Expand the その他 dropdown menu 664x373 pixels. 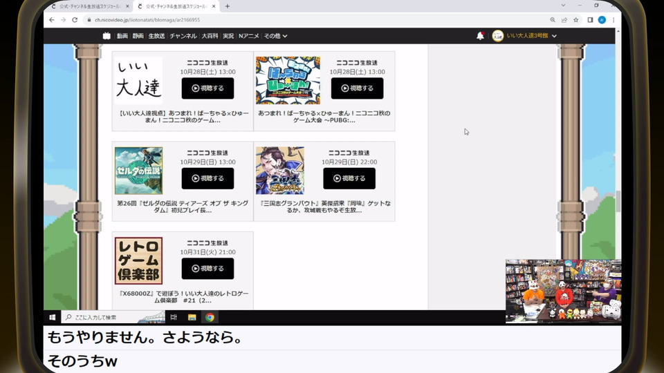[x=276, y=36]
